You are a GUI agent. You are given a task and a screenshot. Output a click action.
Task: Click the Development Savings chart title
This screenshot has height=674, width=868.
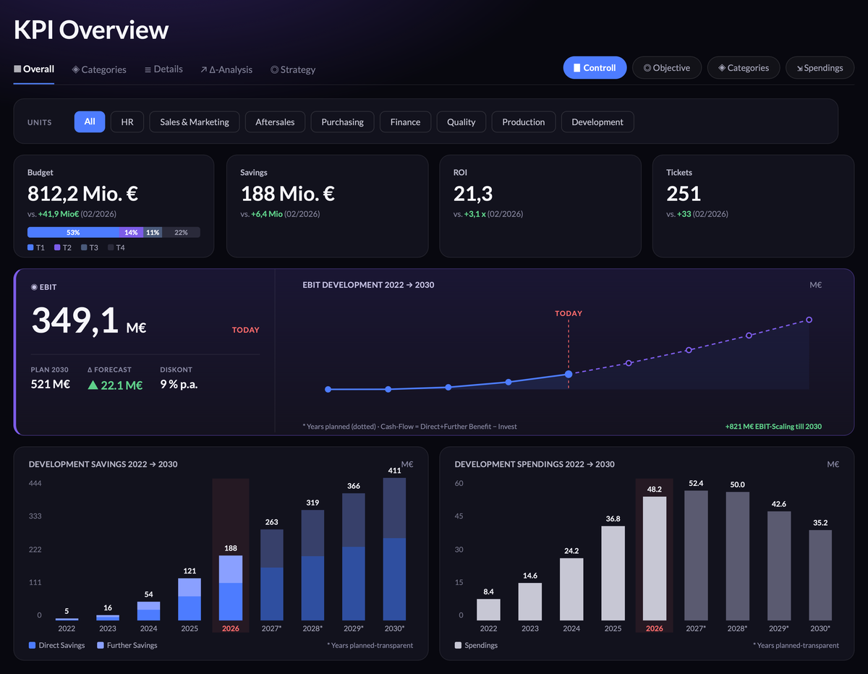(103, 464)
